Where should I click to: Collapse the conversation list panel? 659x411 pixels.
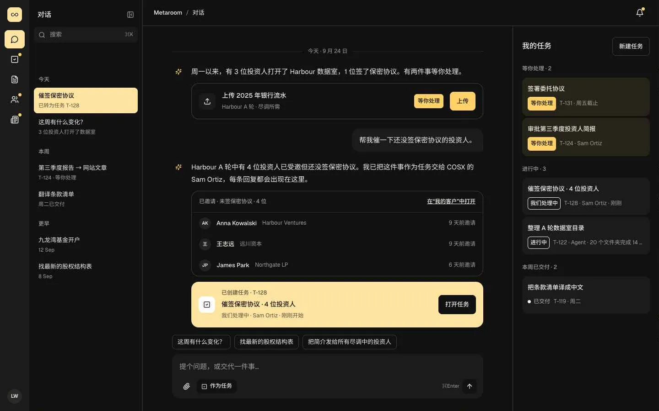coord(130,15)
